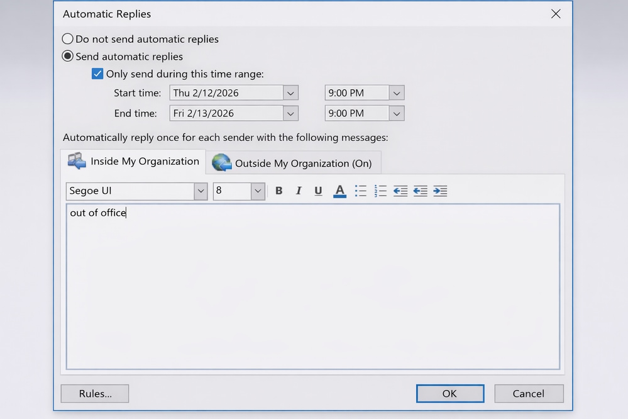Click the Segoe UI font name field
The image size is (628, 419).
pos(130,191)
